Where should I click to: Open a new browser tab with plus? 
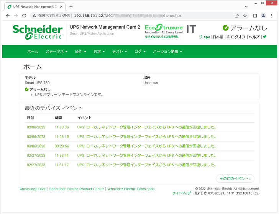[71, 7]
